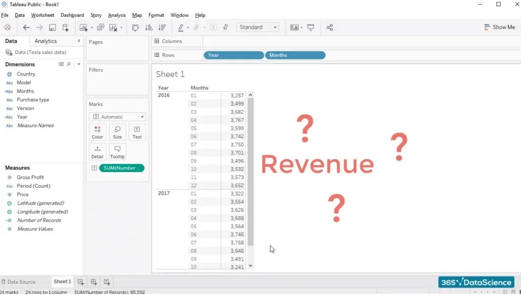Open the Color shelf on the Marks card

pyautogui.click(x=97, y=132)
